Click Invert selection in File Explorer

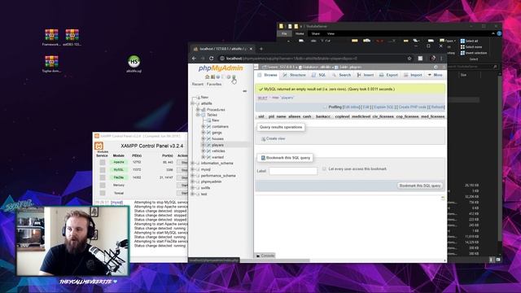click(x=474, y=53)
